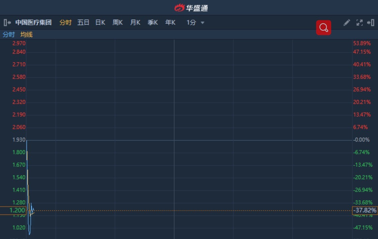Switch to 分时 chart tab
This screenshot has width=378, height=239.
tap(65, 23)
